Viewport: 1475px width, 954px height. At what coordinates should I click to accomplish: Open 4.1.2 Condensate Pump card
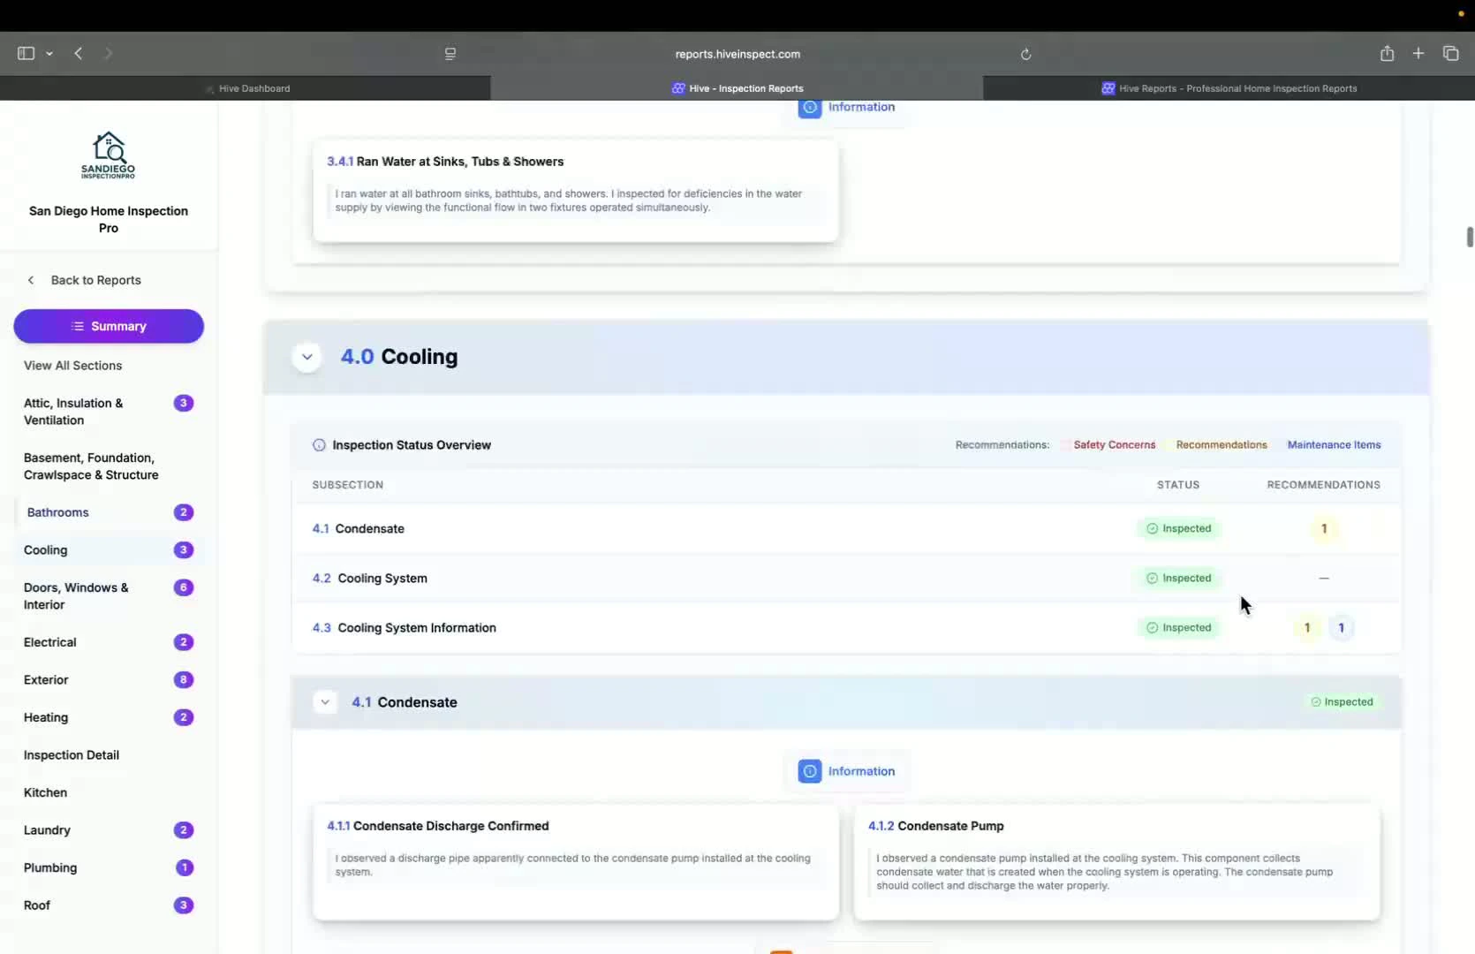(1116, 862)
